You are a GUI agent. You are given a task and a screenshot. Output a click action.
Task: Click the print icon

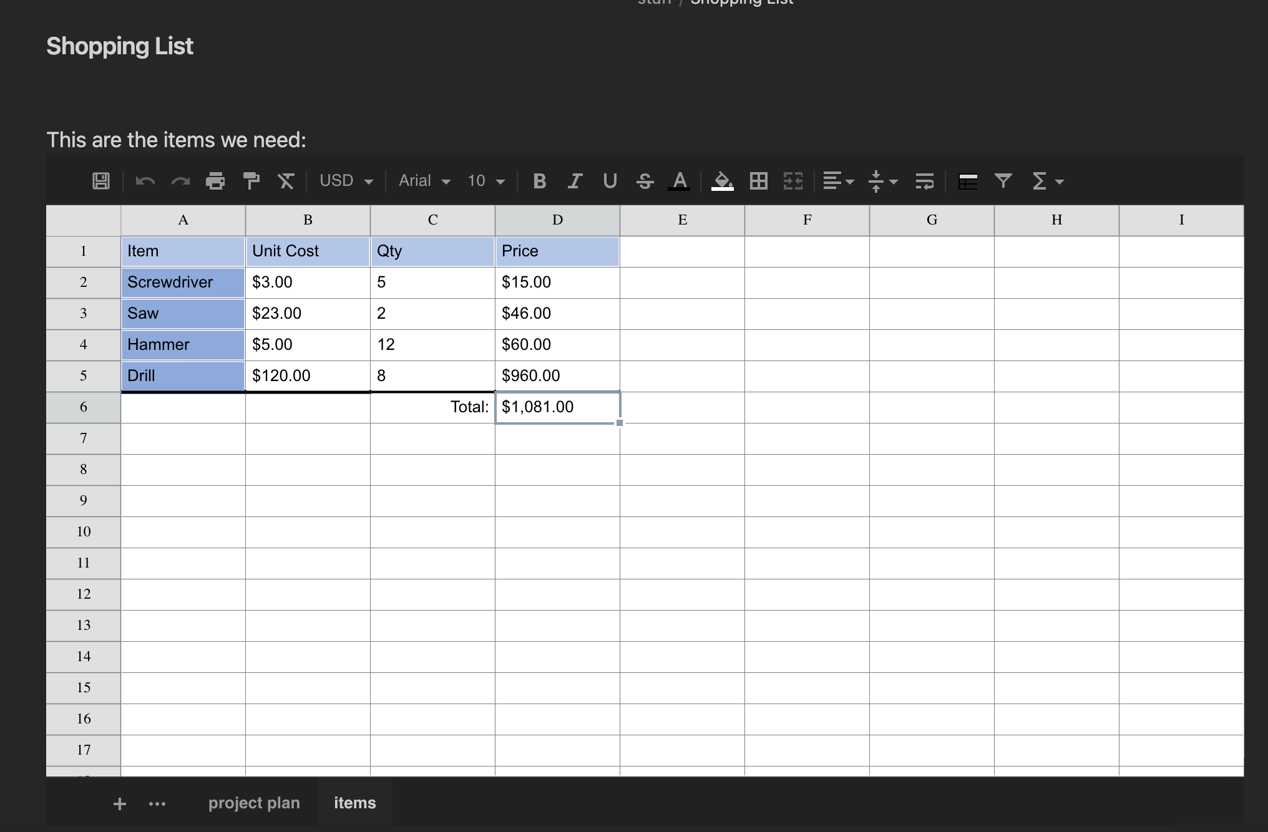click(x=215, y=181)
